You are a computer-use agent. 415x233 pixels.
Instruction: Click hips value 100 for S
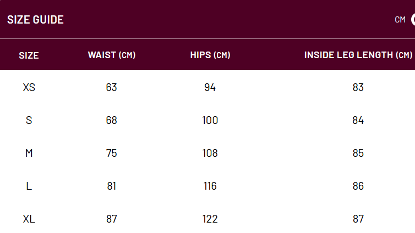[210, 120]
